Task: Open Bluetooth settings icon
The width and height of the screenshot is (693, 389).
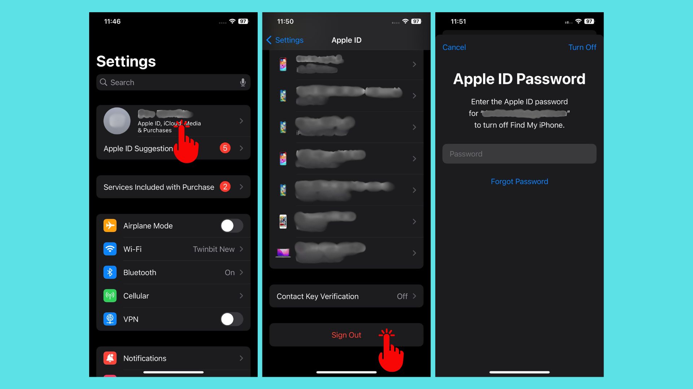Action: pyautogui.click(x=110, y=272)
